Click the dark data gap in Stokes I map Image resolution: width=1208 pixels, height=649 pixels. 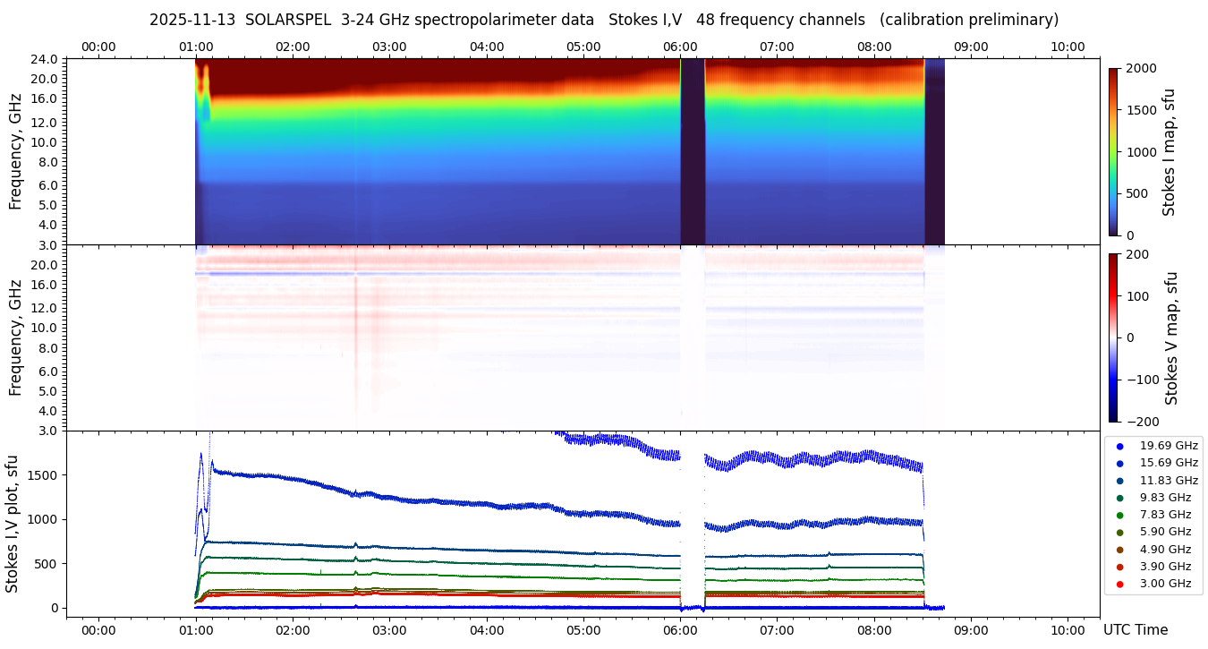(693, 152)
